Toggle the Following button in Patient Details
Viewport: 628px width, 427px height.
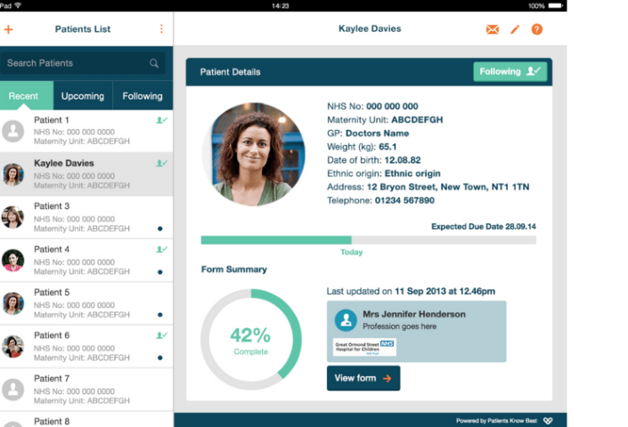(510, 71)
